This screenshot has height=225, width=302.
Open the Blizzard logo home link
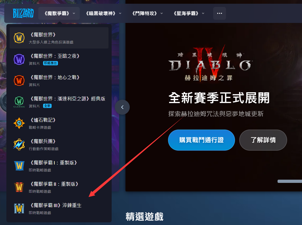[x=23, y=13]
